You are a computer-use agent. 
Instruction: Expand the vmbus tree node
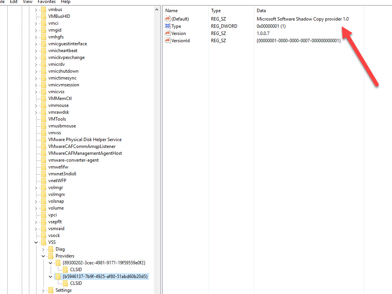pyautogui.click(x=36, y=9)
